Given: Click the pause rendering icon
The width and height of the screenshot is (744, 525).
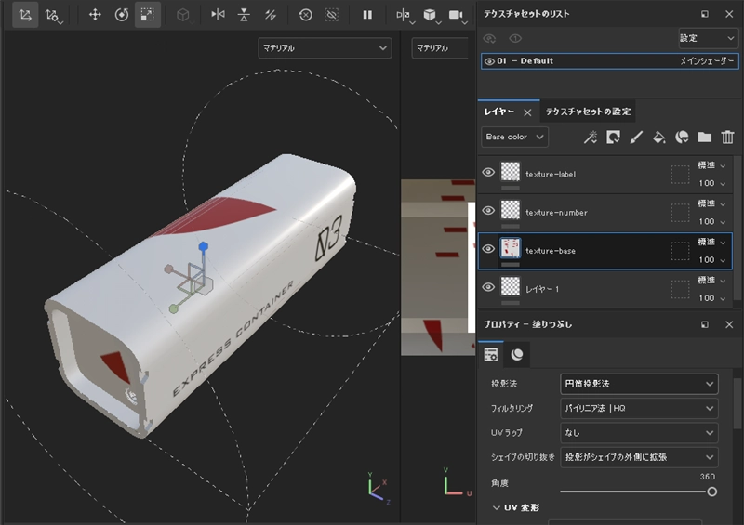Looking at the screenshot, I should (367, 15).
